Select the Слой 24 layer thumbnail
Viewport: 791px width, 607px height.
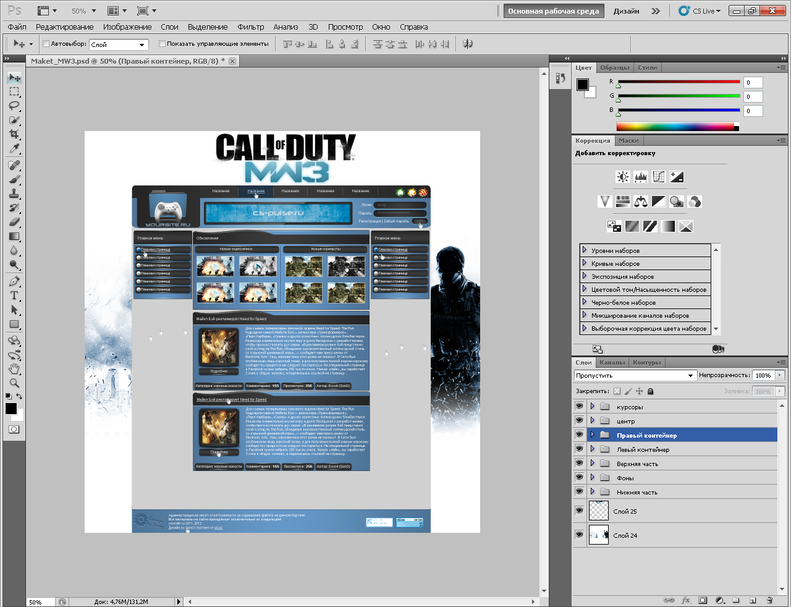[599, 535]
